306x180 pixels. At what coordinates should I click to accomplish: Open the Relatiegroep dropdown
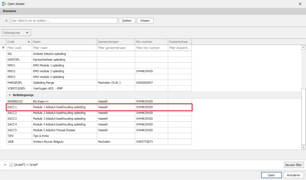(x=16, y=33)
